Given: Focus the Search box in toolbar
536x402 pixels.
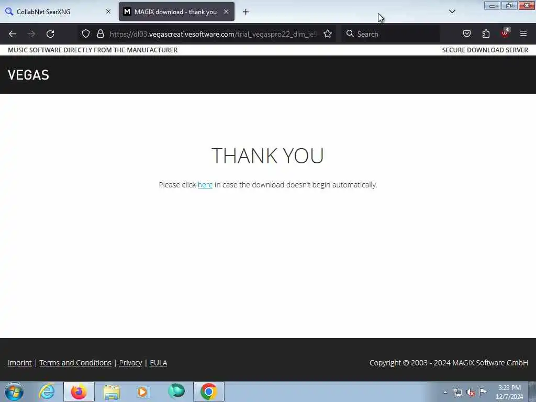Looking at the screenshot, I should 392,34.
